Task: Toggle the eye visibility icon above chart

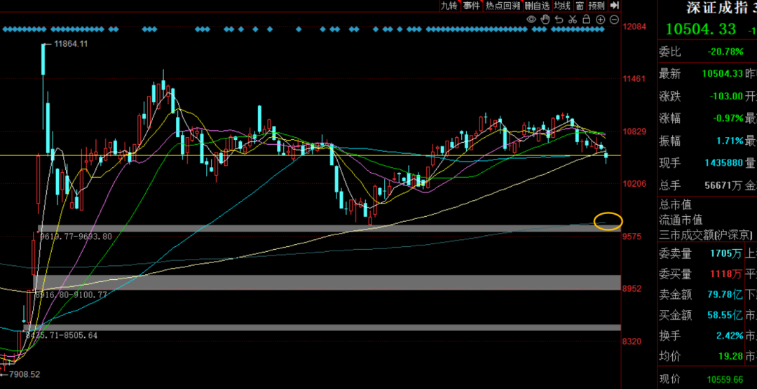Action: coord(531,20)
